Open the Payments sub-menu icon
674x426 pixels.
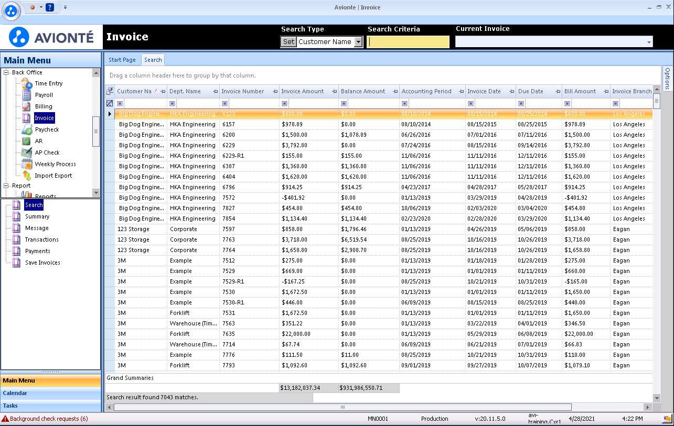[16, 251]
